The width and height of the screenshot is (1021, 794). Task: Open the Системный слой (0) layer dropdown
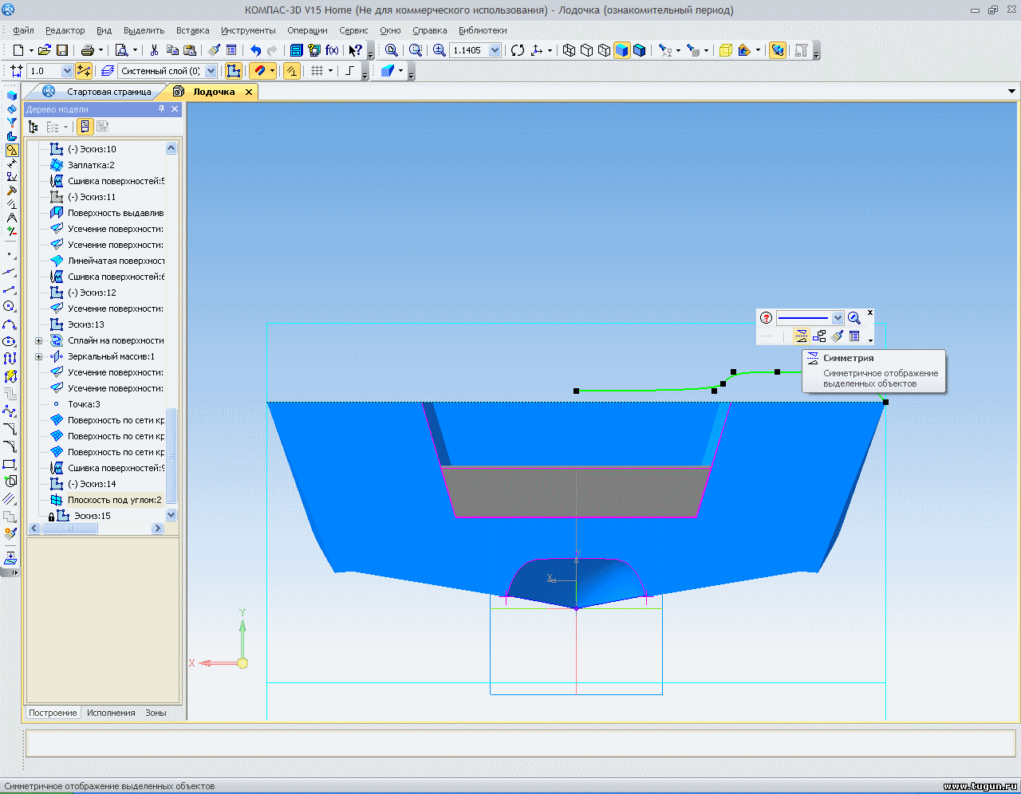click(211, 71)
